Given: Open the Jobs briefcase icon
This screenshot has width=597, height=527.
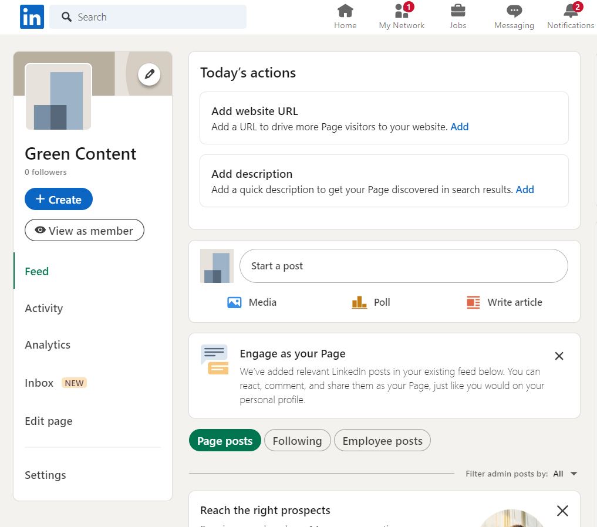Looking at the screenshot, I should coord(458,11).
